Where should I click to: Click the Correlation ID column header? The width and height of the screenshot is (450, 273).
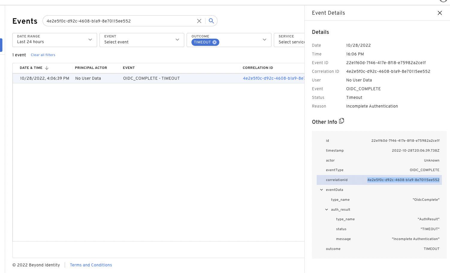258,68
